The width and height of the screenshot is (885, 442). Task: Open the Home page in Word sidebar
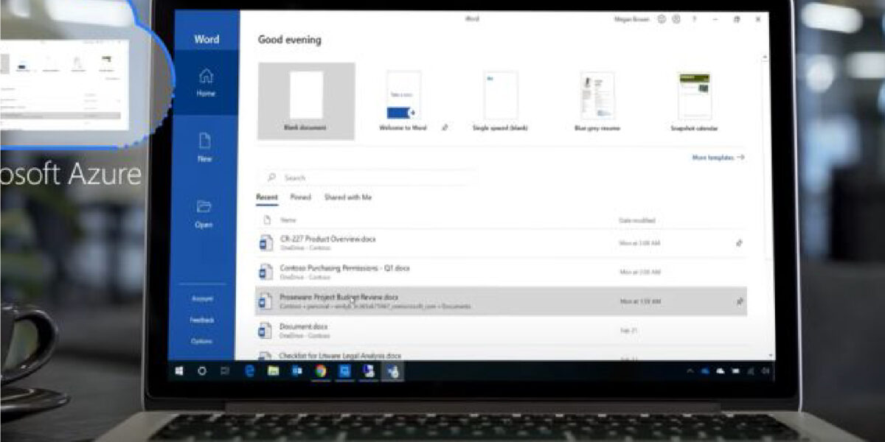coord(206,82)
